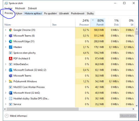Image resolution: width=139 pixels, height=121 pixels.
Task: Select the MoUSO Core Worker Process name
Action: point(29,87)
